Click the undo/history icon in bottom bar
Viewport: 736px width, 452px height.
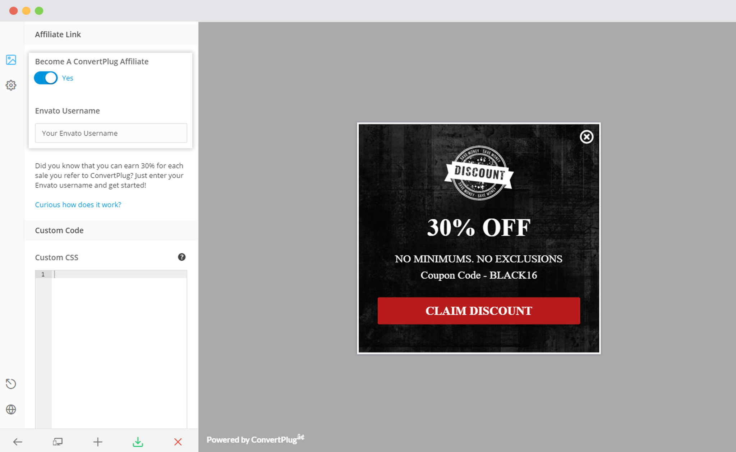[11, 384]
